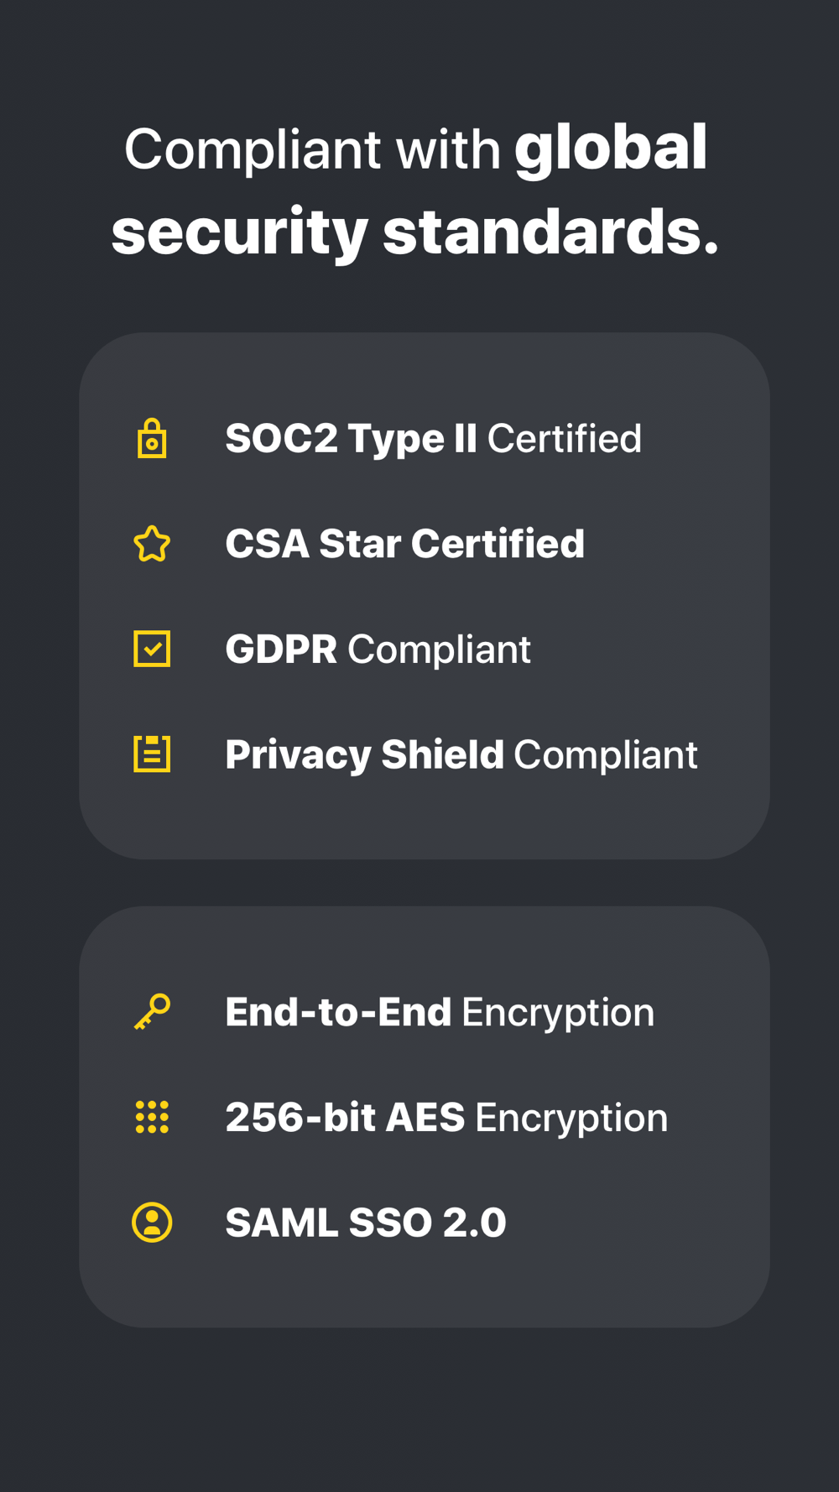
Task: Click the headline word 'global'
Action: [611, 149]
